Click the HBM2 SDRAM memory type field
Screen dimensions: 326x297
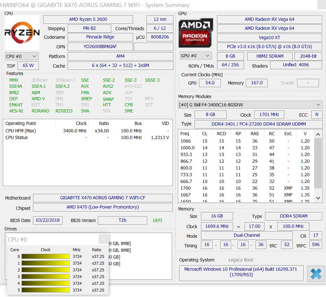[270, 56]
